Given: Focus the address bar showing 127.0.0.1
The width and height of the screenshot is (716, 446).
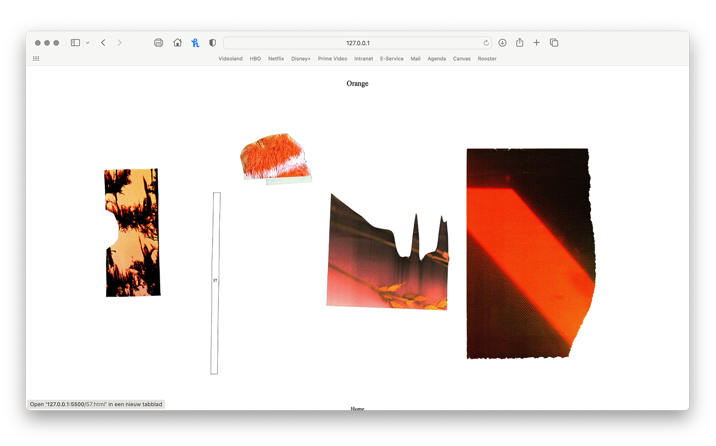Looking at the screenshot, I should click(358, 43).
